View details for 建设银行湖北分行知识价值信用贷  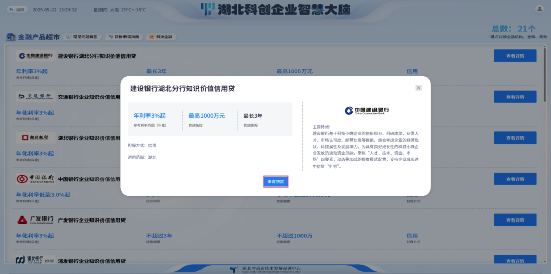[x=515, y=56]
